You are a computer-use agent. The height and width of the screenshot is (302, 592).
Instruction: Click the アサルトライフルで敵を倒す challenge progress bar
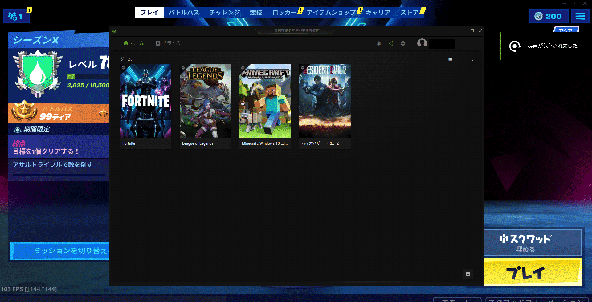pos(59,175)
